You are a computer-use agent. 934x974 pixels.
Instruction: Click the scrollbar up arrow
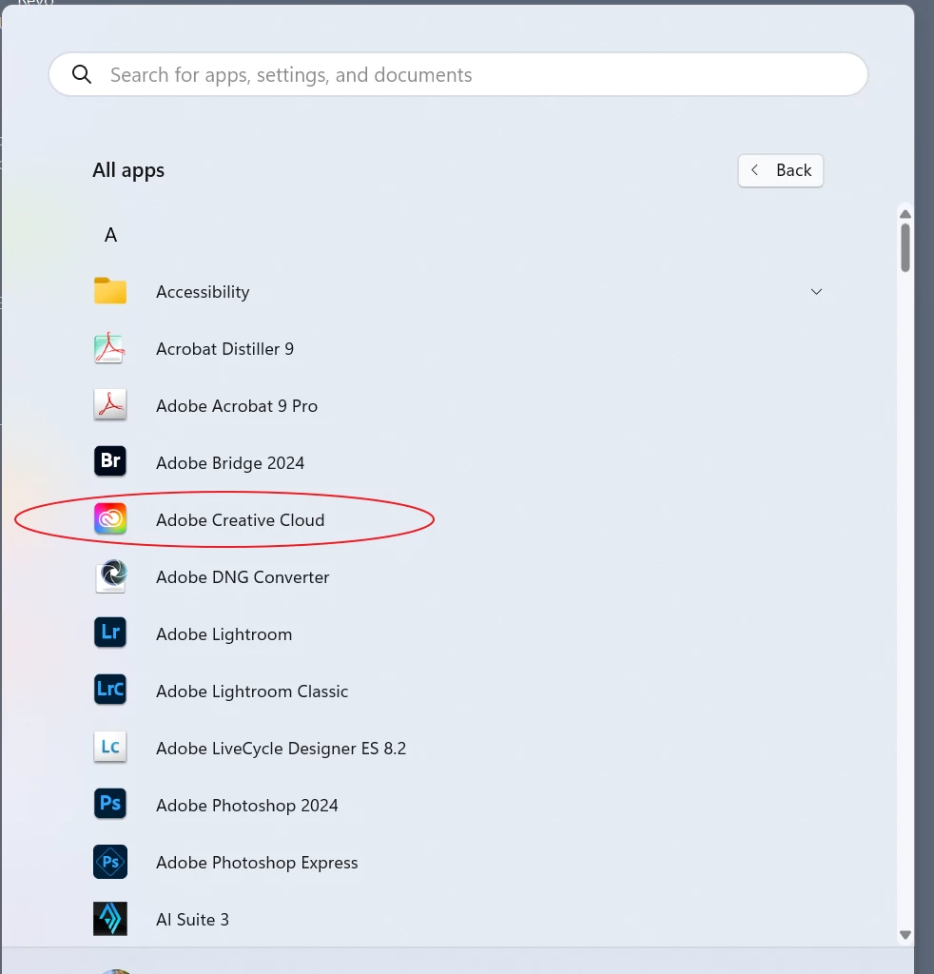905,214
